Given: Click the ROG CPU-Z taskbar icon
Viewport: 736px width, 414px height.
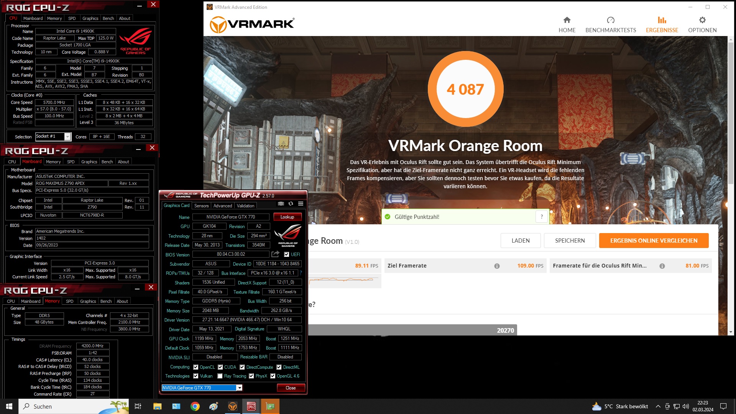Looking at the screenshot, I should click(251, 406).
